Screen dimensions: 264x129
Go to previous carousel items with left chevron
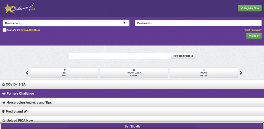pyautogui.click(x=27, y=73)
